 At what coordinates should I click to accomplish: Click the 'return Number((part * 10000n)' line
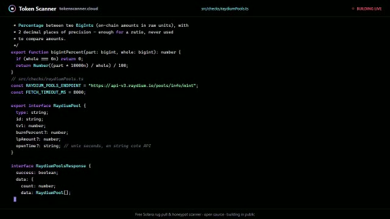pos(72,66)
